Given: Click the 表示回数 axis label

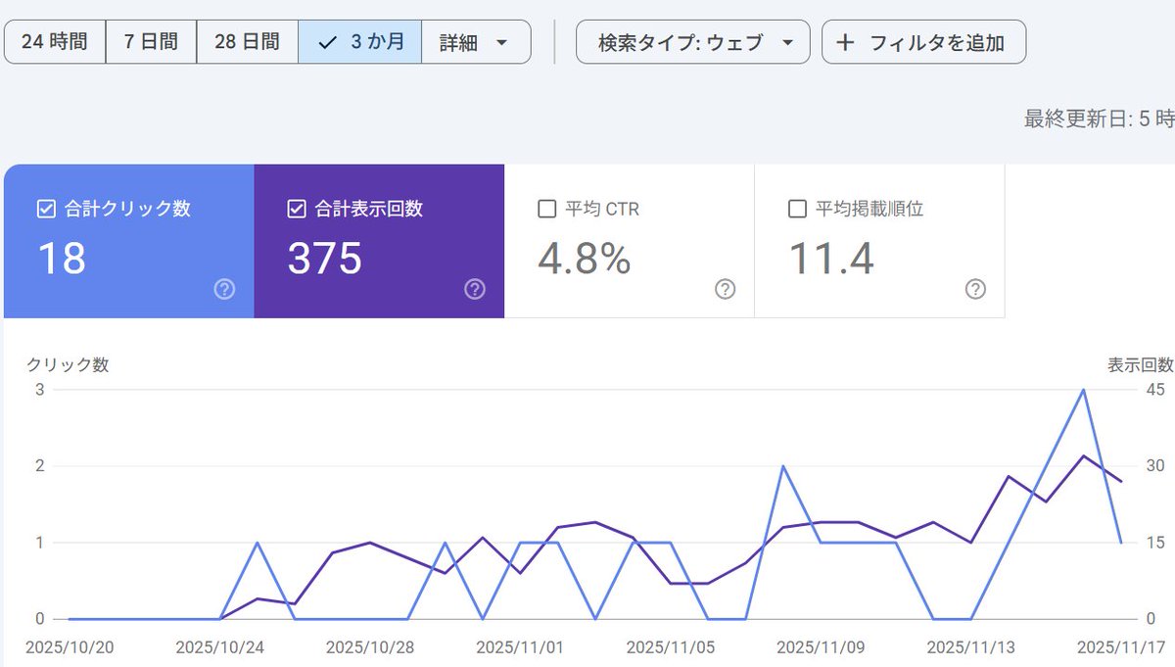Looking at the screenshot, I should (1141, 365).
